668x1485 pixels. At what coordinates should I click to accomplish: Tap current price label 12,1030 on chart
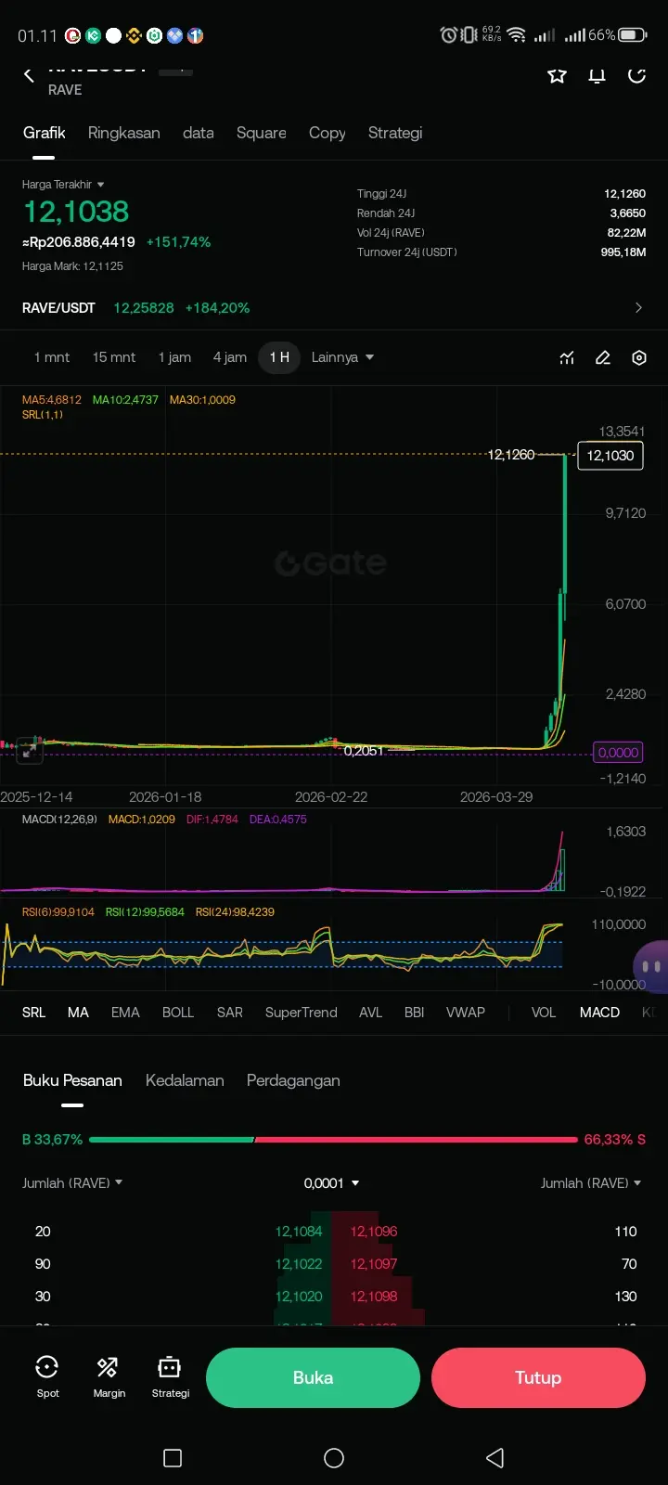click(x=610, y=456)
